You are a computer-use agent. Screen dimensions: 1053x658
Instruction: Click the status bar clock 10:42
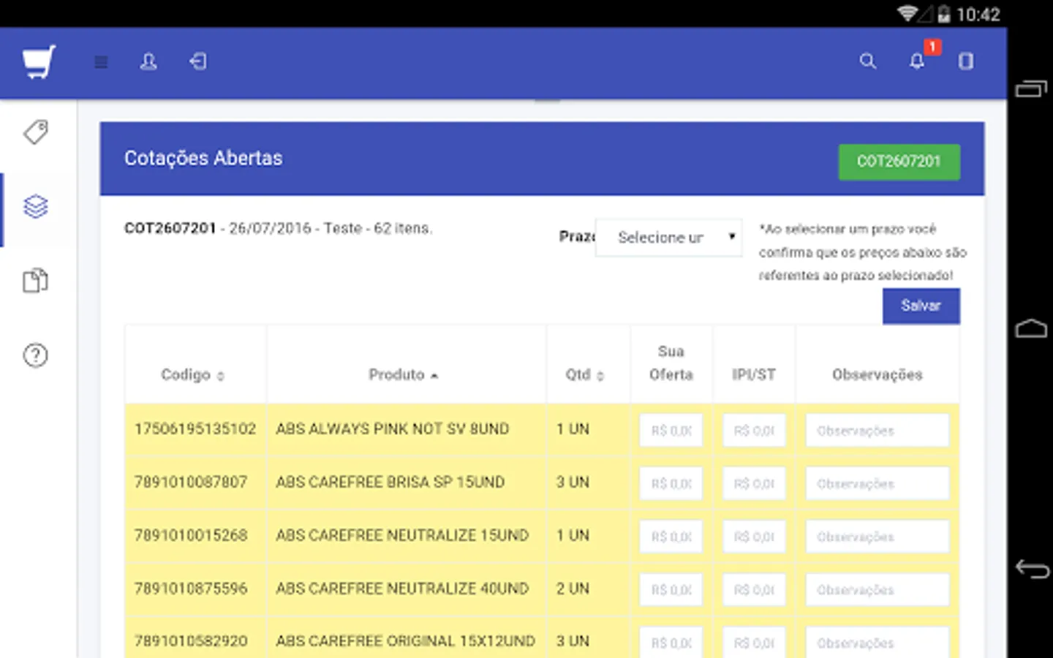tap(978, 15)
